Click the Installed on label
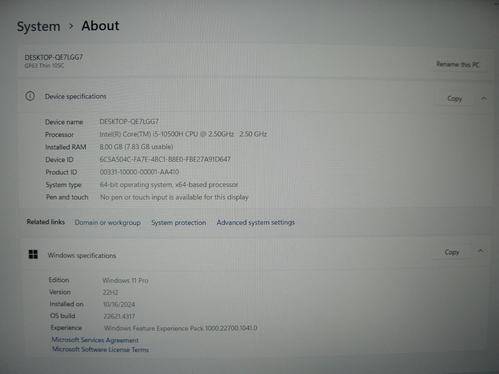Image resolution: width=499 pixels, height=374 pixels. [x=66, y=304]
